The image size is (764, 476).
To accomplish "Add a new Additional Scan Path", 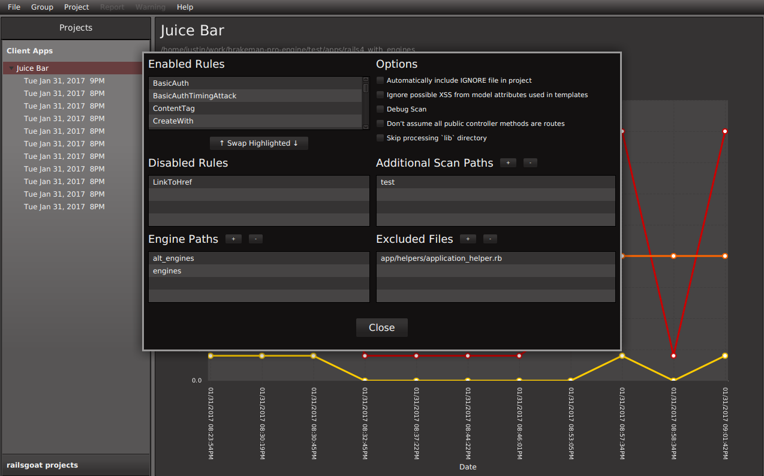I will [508, 163].
